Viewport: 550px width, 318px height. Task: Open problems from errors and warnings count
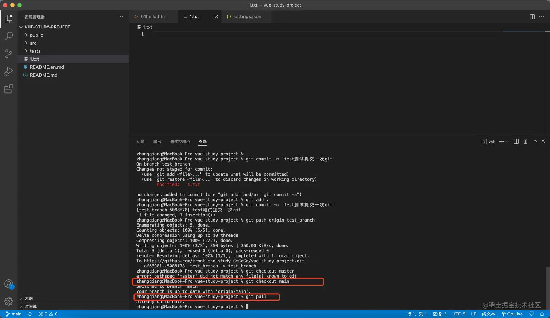[x=48, y=314]
